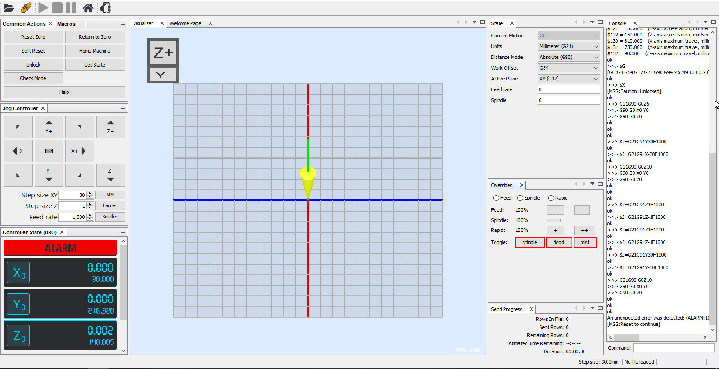
Task: Click the Return to Zero button
Action: click(x=95, y=37)
